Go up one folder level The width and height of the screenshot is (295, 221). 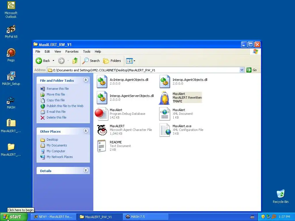[x=75, y=61]
